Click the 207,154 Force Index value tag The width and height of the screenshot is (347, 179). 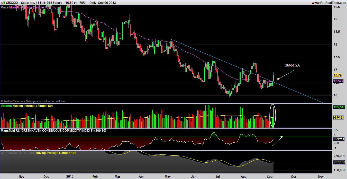click(x=339, y=162)
